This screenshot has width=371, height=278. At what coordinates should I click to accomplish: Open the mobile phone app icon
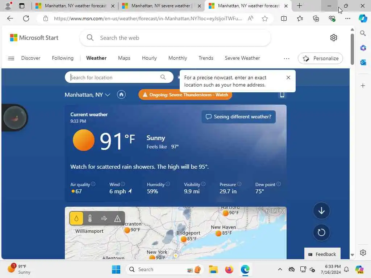click(x=282, y=95)
